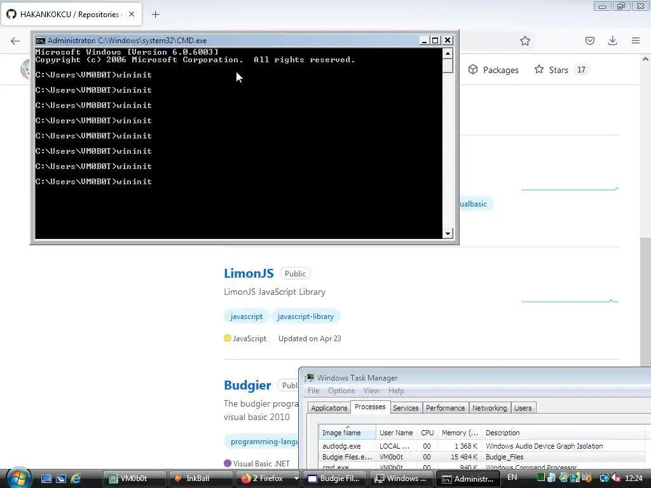Switch to InkBall taskbar button
This screenshot has height=488, width=651.
pos(201,478)
